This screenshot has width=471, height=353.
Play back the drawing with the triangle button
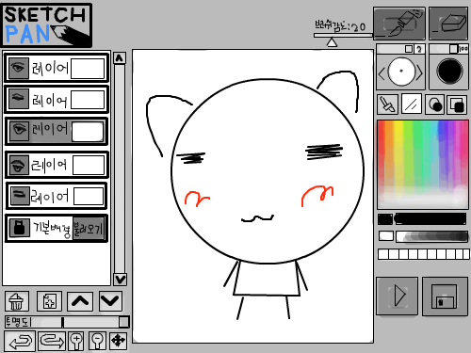click(398, 296)
